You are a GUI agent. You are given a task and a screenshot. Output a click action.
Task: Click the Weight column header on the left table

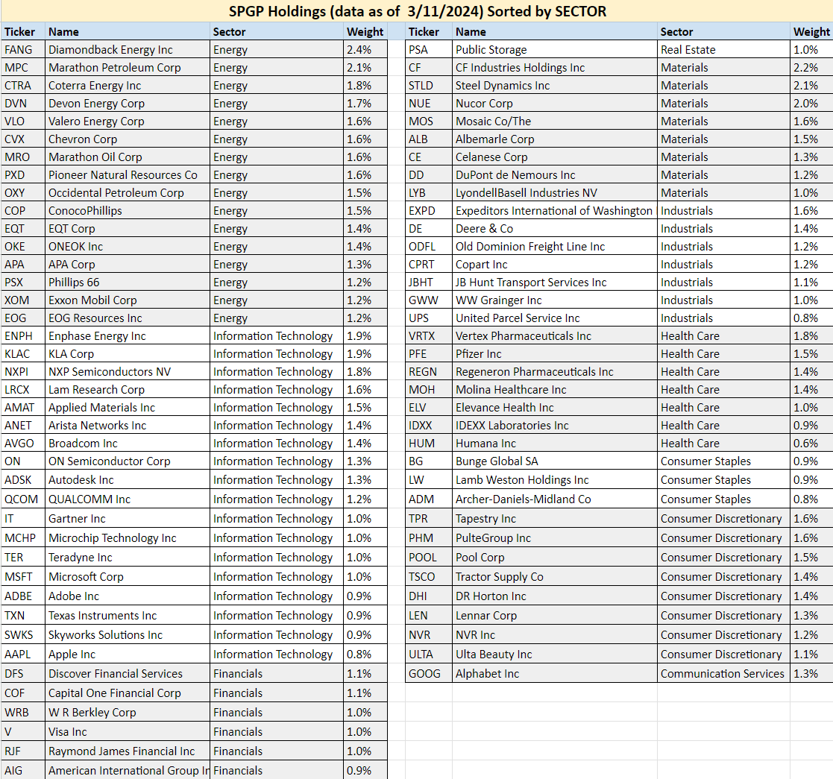(363, 32)
